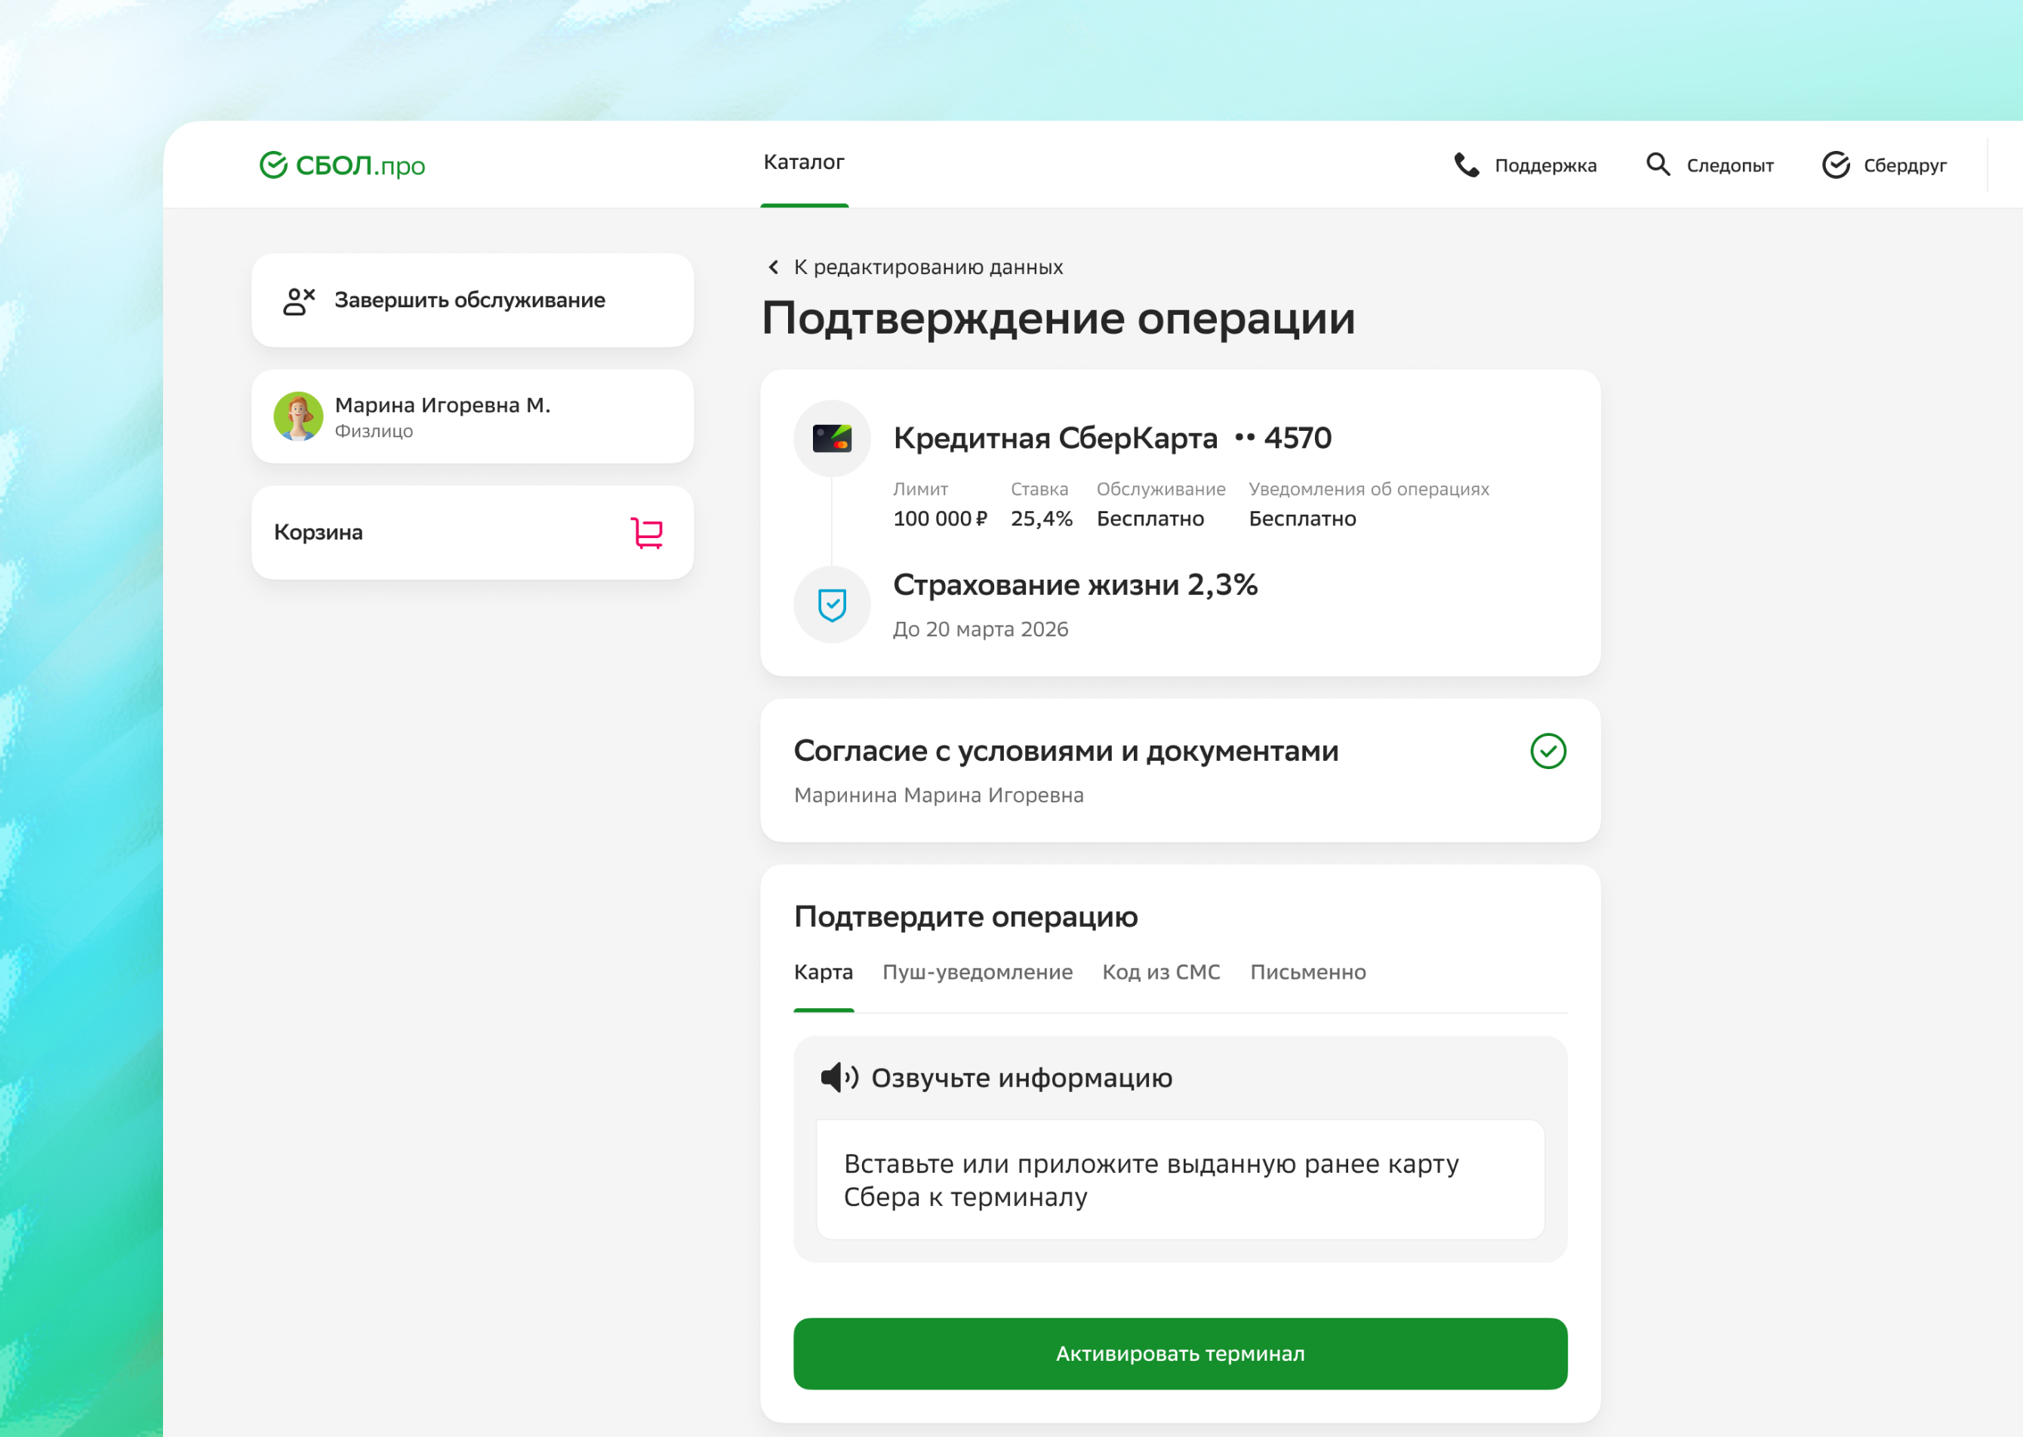Image resolution: width=2023 pixels, height=1437 pixels.
Task: Switch to Код из СМС tab
Action: tap(1161, 972)
